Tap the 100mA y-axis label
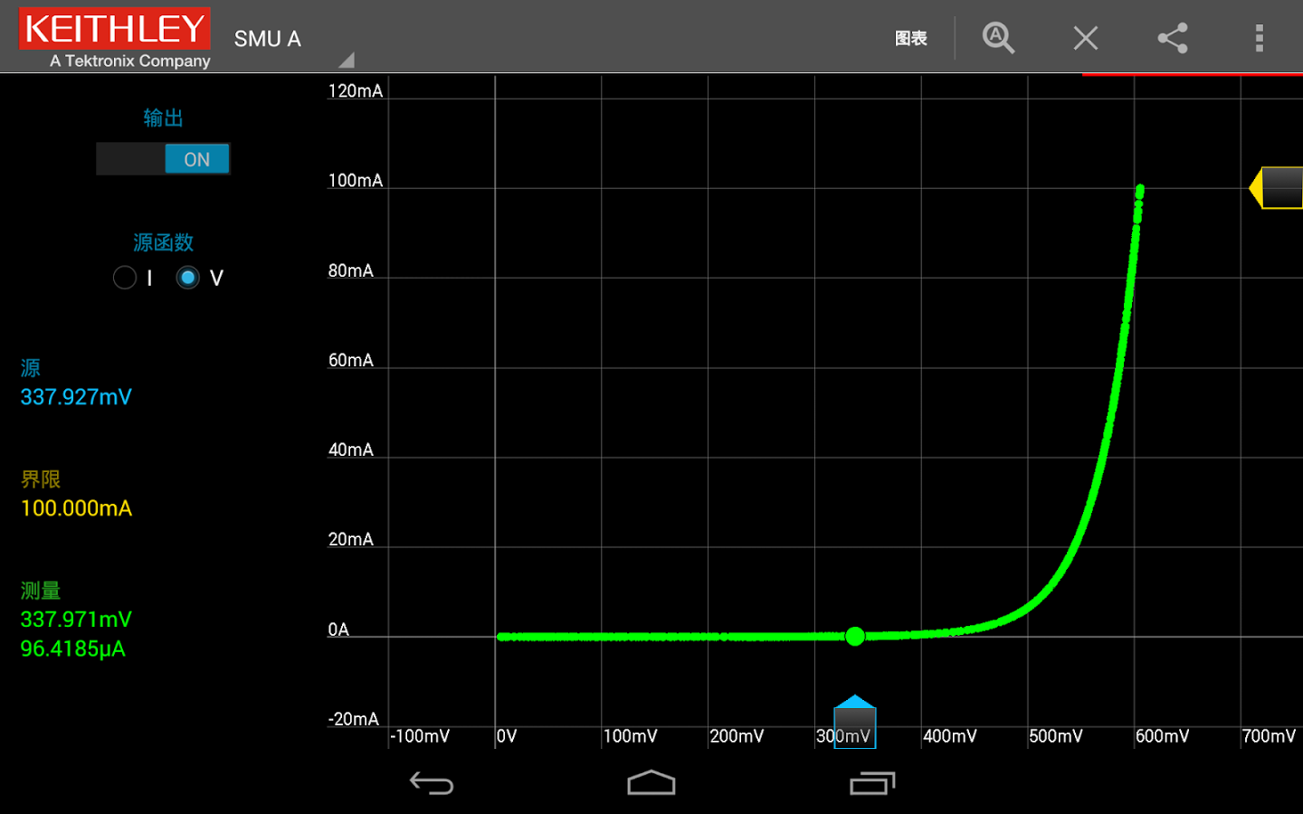 (356, 180)
